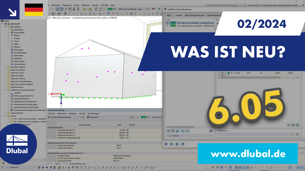Select the KB_1870_B.rf6 model root node
This screenshot has width=305, height=171.
14,24
